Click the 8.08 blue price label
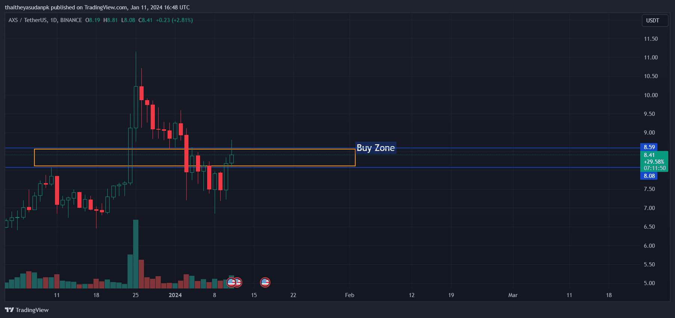The image size is (675, 318). click(649, 176)
